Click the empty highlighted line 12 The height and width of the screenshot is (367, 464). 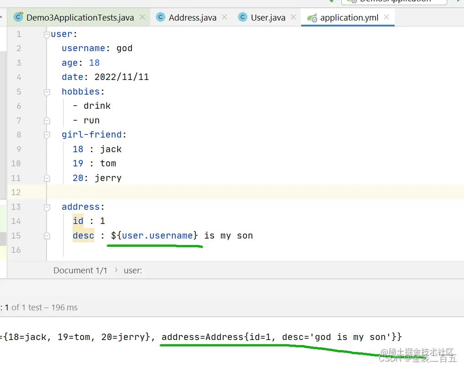pyautogui.click(x=255, y=192)
